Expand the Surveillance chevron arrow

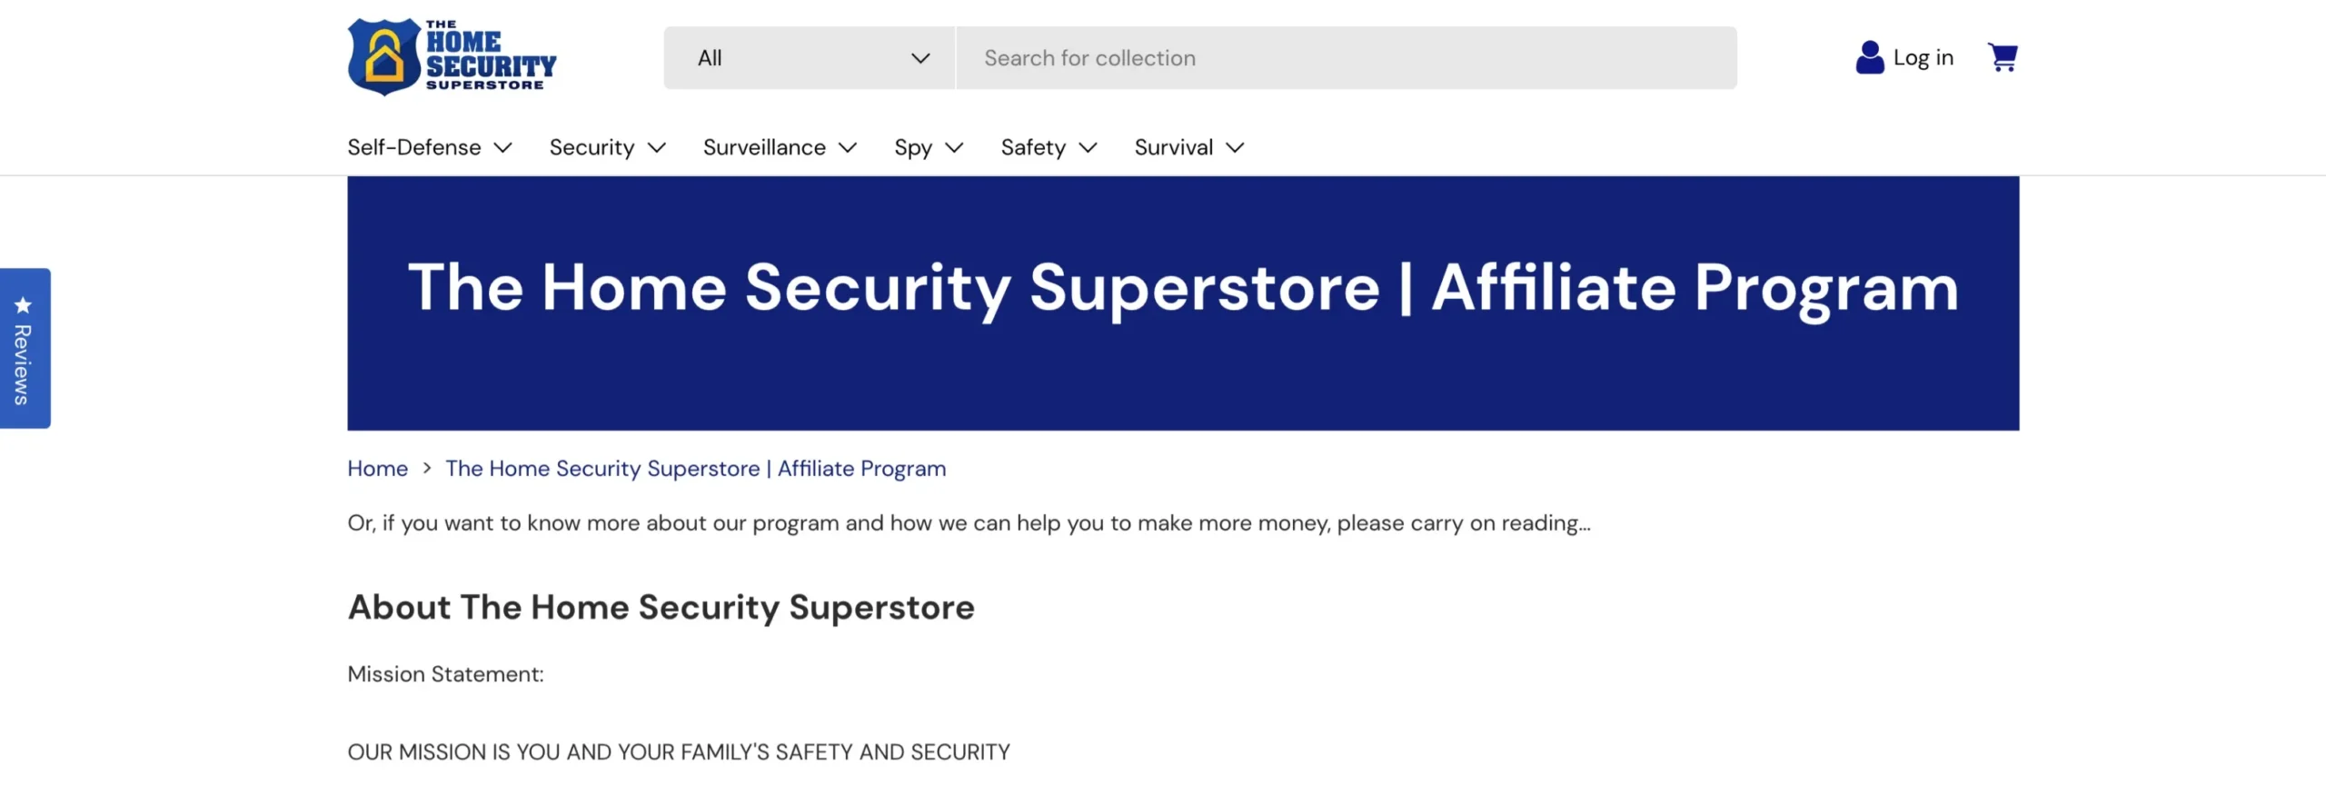click(848, 148)
